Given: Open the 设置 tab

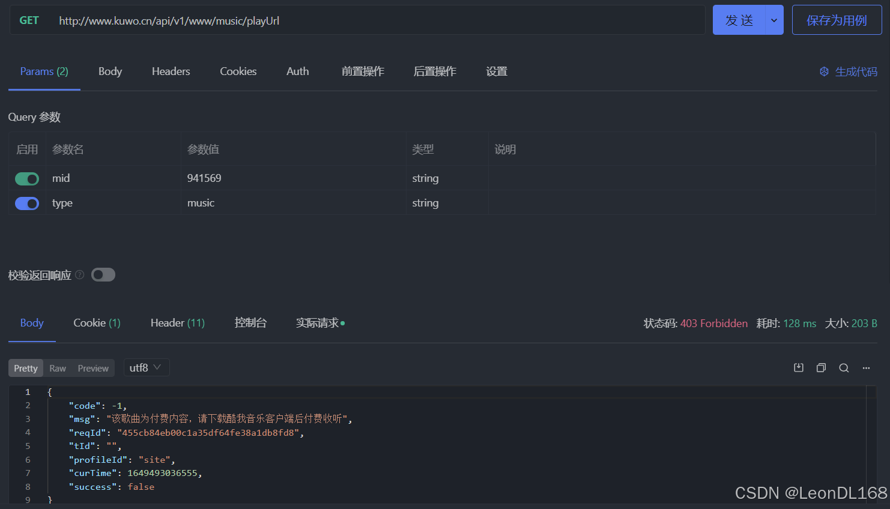Looking at the screenshot, I should (x=497, y=71).
